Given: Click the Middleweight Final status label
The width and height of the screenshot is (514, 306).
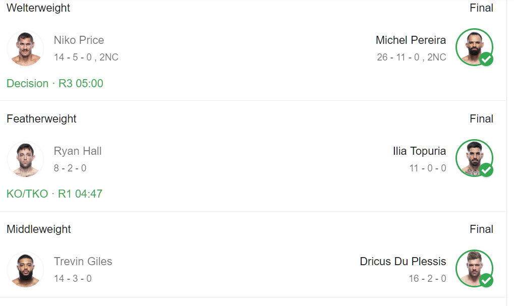Looking at the screenshot, I should [x=481, y=229].
